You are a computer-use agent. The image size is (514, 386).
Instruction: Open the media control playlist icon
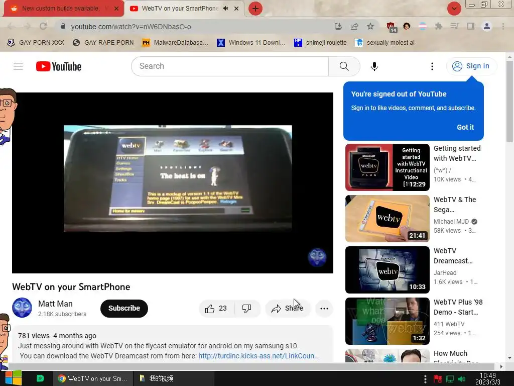(455, 26)
